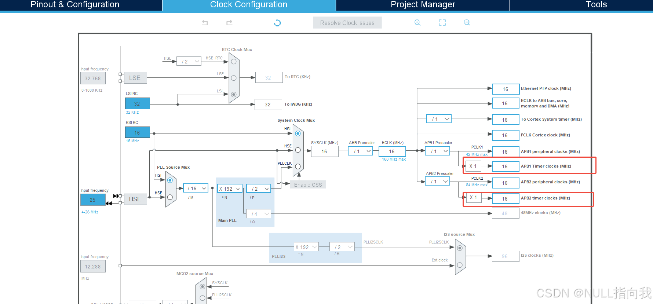Click the APB2 timer X 1 multiplier box

click(473, 197)
